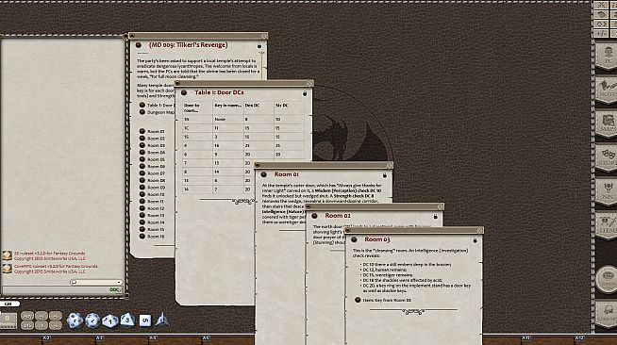This screenshot has height=345, width=617.
Task: Click link icon beside Room 03 title
Action: pyautogui.click(x=354, y=239)
